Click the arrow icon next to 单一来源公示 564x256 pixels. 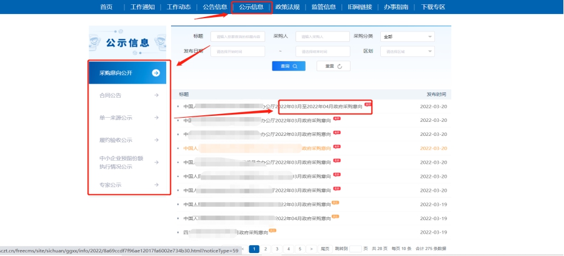[156, 118]
